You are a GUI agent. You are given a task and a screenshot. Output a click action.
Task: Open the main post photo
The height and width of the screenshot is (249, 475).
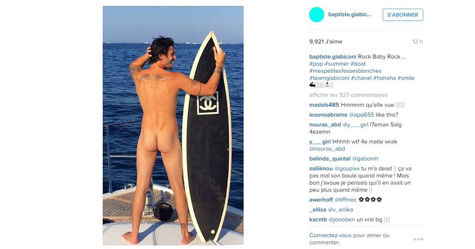(173, 126)
